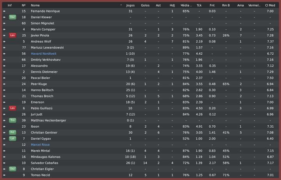Click the row arrow icon beside Marvin Compper
Image resolution: width=281 pixels, height=180 pixels.
4,29
